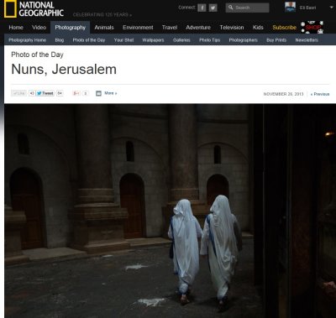Click the November 2013 date
Viewport: 336px width, 318px height.
[283, 94]
